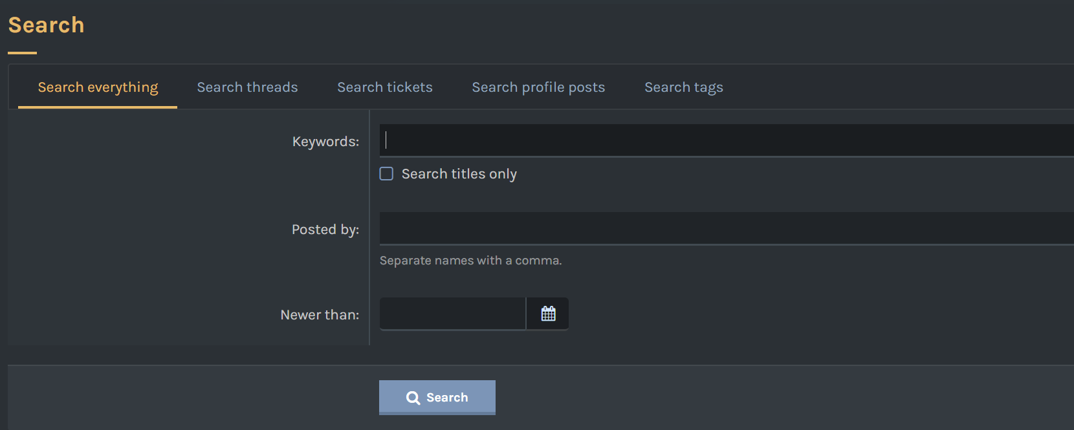The image size is (1074, 430).
Task: Focus the Newer than date input
Action: point(452,314)
